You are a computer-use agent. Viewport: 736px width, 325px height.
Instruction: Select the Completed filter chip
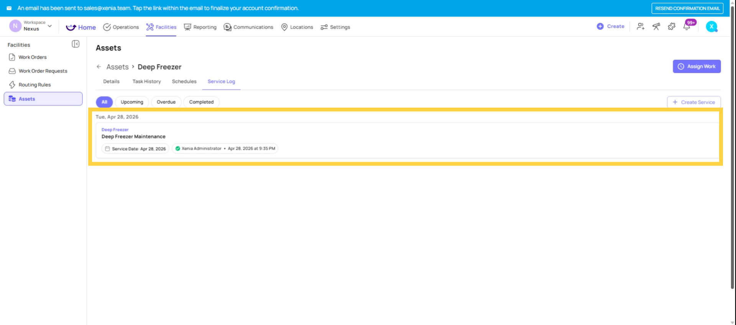pos(201,102)
